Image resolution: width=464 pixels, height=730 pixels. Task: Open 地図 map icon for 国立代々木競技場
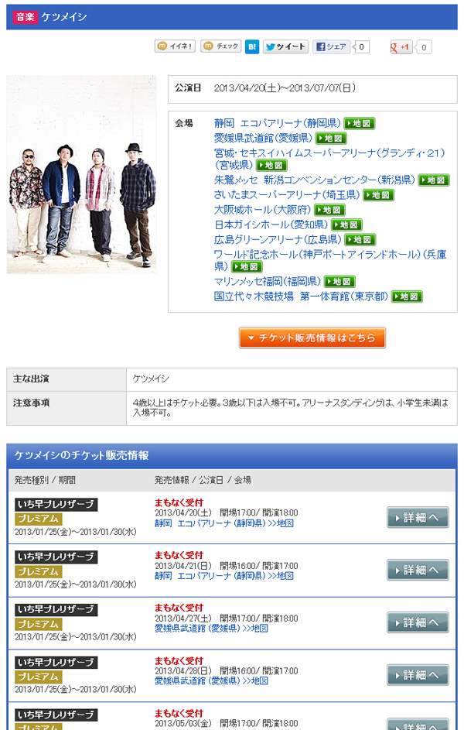click(407, 296)
